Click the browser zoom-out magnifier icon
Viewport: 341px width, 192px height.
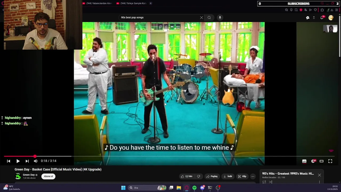pyautogui.click(x=286, y=10)
